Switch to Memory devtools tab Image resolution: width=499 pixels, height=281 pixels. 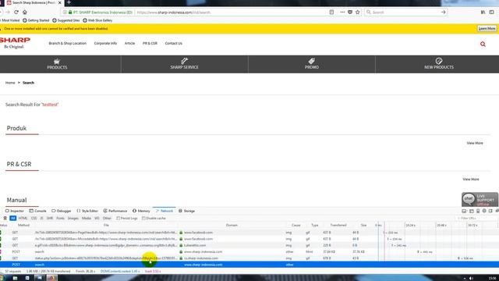[141, 211]
